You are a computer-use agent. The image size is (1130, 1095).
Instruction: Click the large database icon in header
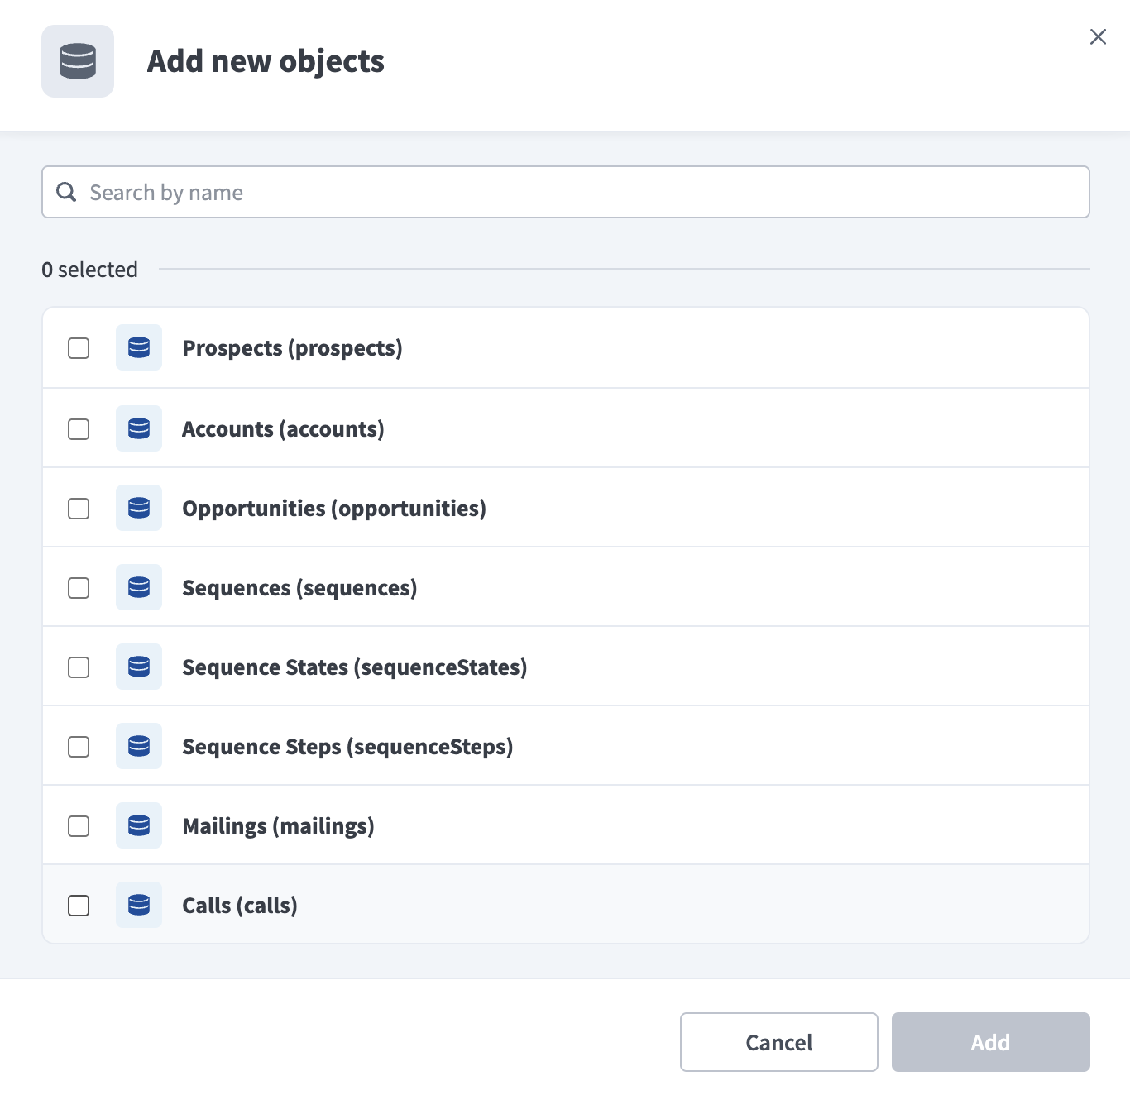point(78,61)
